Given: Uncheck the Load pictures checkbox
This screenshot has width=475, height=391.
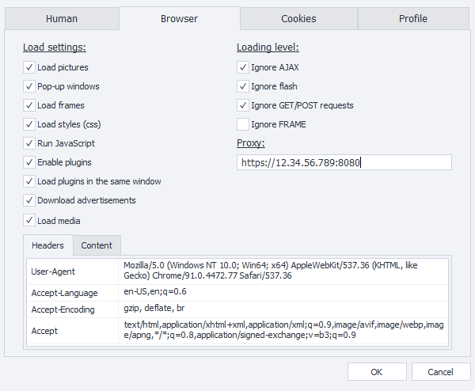Looking at the screenshot, I should (x=29, y=67).
